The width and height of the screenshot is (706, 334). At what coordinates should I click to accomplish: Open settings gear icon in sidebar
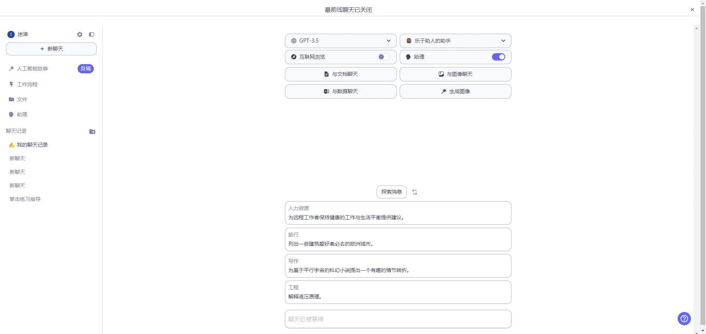pos(80,34)
